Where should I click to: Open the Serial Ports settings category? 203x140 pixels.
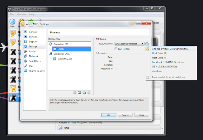(35, 61)
